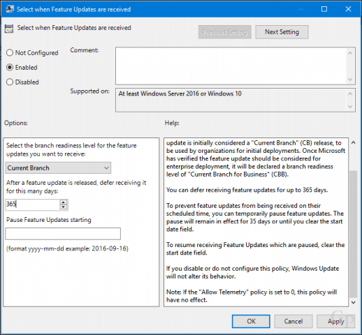Screen dimensions: 362x335
Task: Click the 'Pause Feature Updates starting' label
Action: [49, 220]
